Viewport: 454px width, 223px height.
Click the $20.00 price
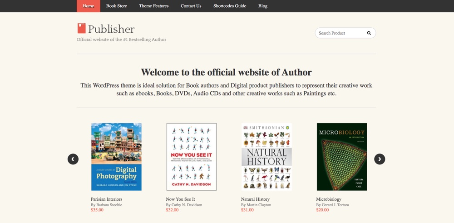tap(322, 210)
